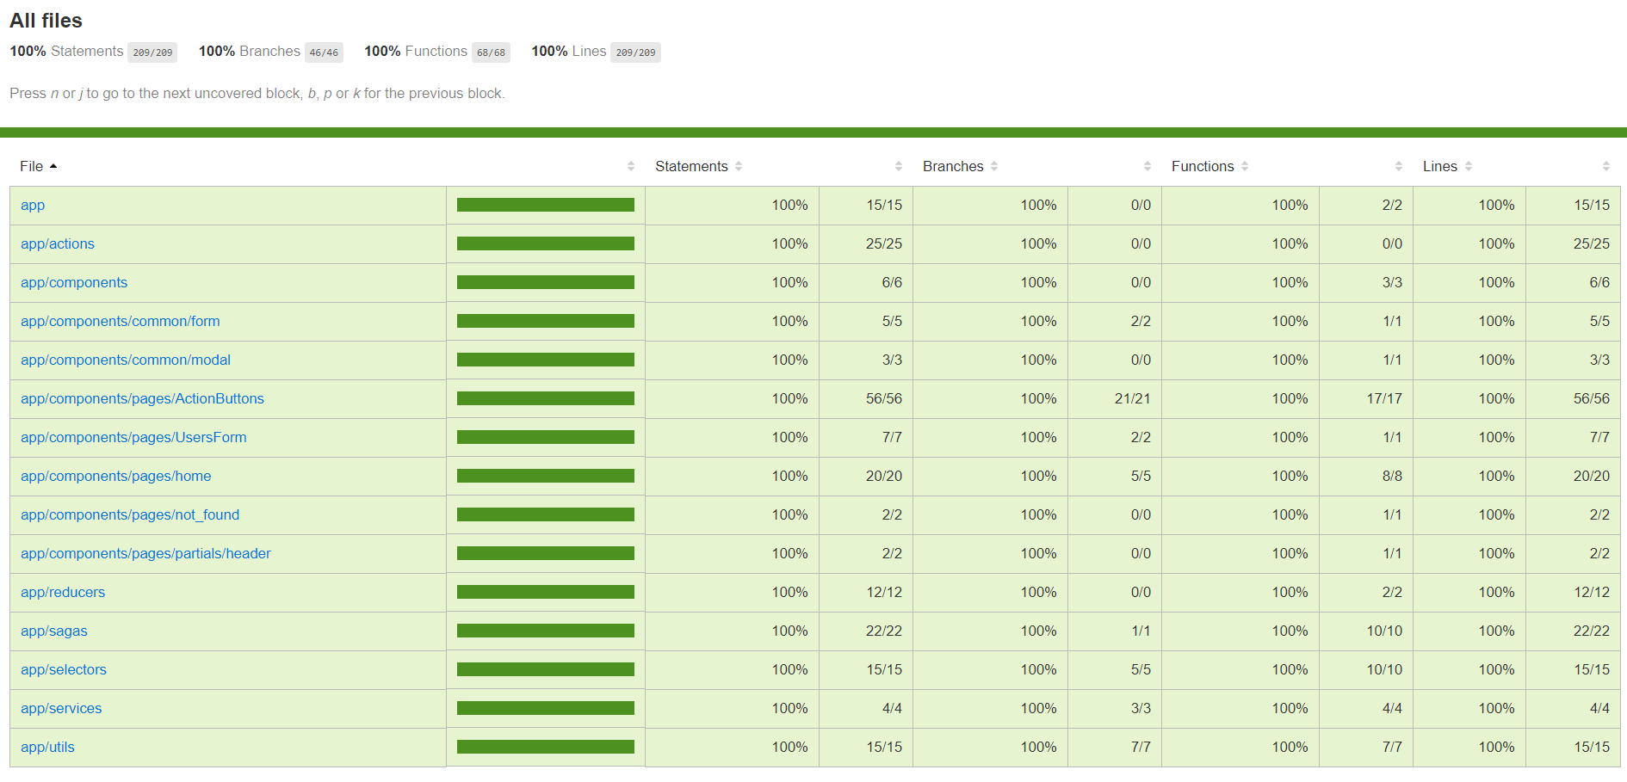Click sort arrows right beside the Functions label
The width and height of the screenshot is (1627, 782).
(x=1245, y=166)
